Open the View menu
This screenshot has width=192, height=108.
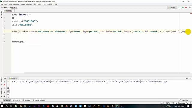pos(10,4)
